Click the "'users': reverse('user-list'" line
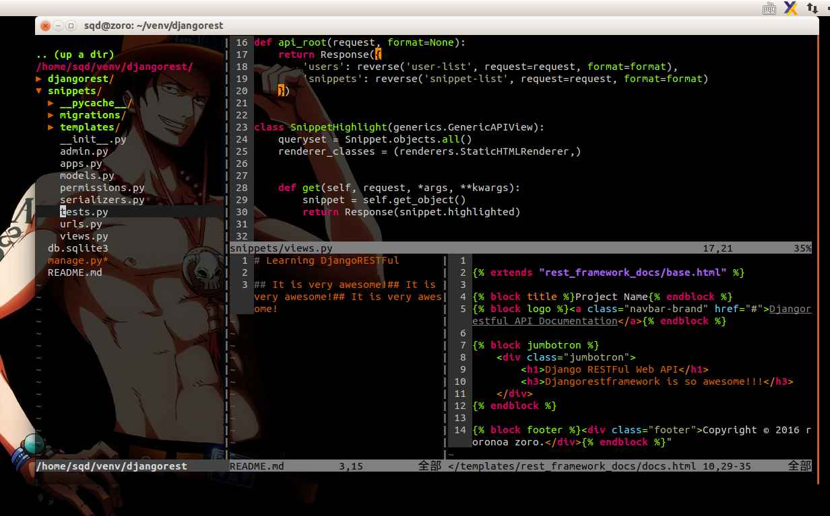The image size is (830, 516). pyautogui.click(x=490, y=67)
